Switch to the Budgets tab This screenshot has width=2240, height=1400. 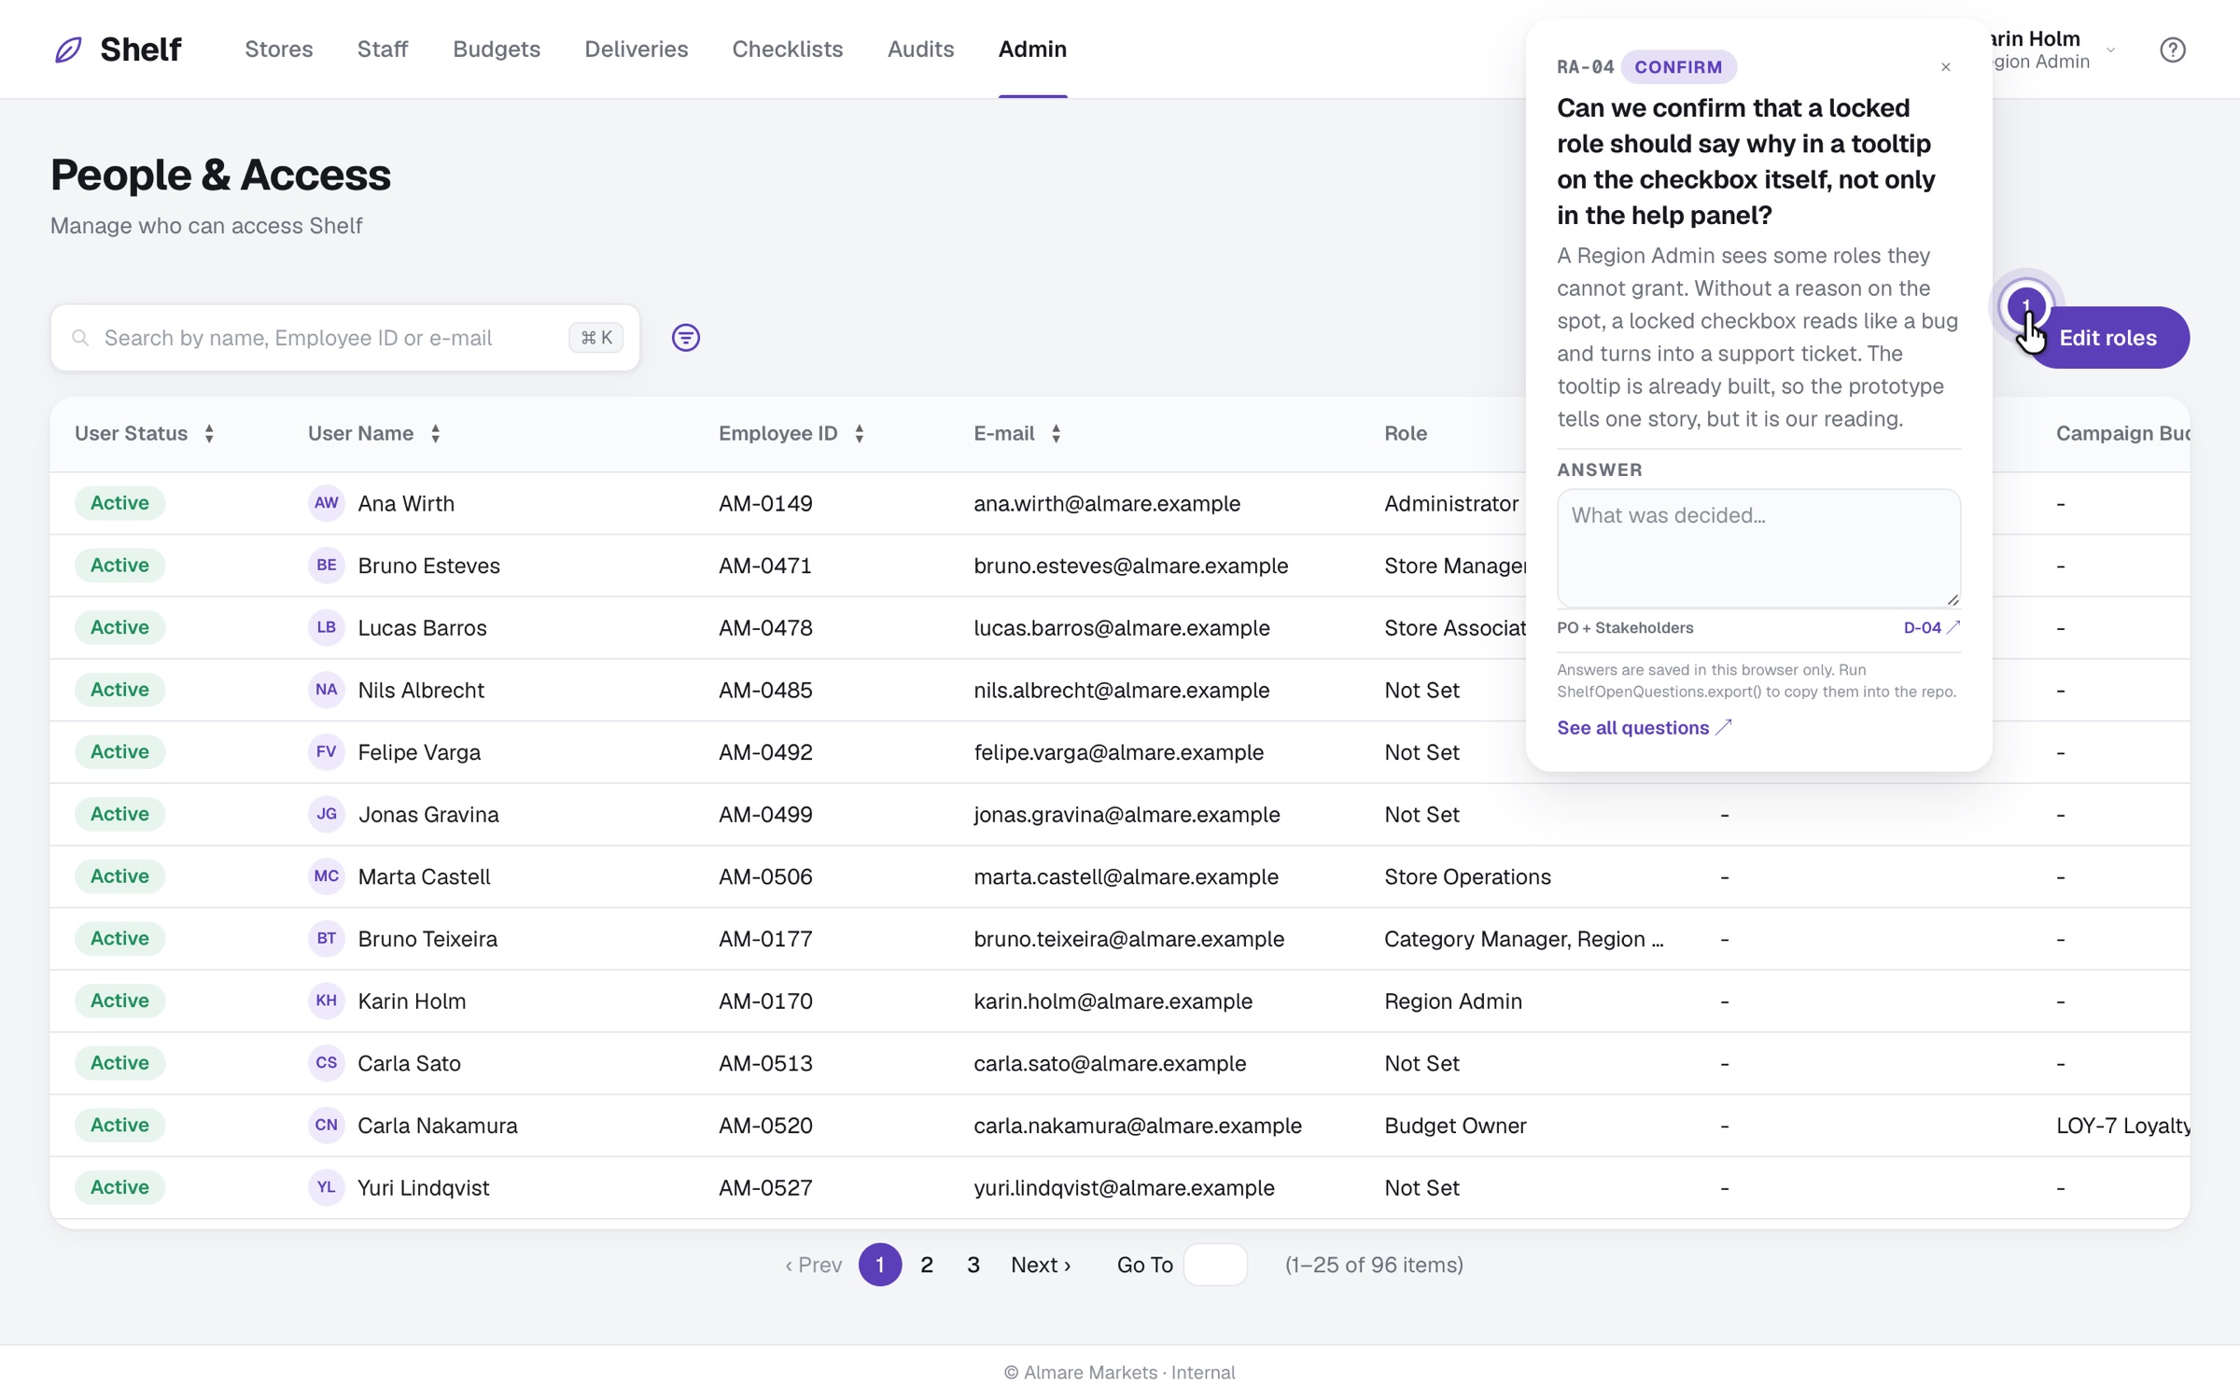click(x=497, y=49)
